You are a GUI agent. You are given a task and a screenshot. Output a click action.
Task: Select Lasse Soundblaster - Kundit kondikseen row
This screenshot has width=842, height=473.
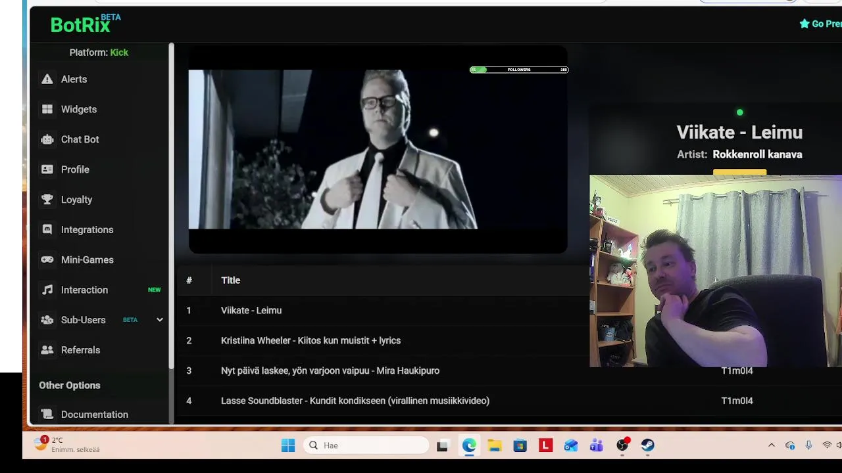tap(355, 401)
